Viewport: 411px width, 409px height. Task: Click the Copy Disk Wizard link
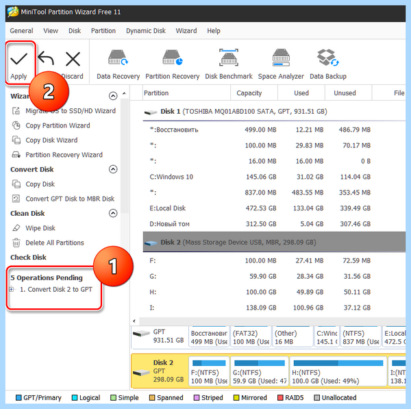pyautogui.click(x=51, y=140)
